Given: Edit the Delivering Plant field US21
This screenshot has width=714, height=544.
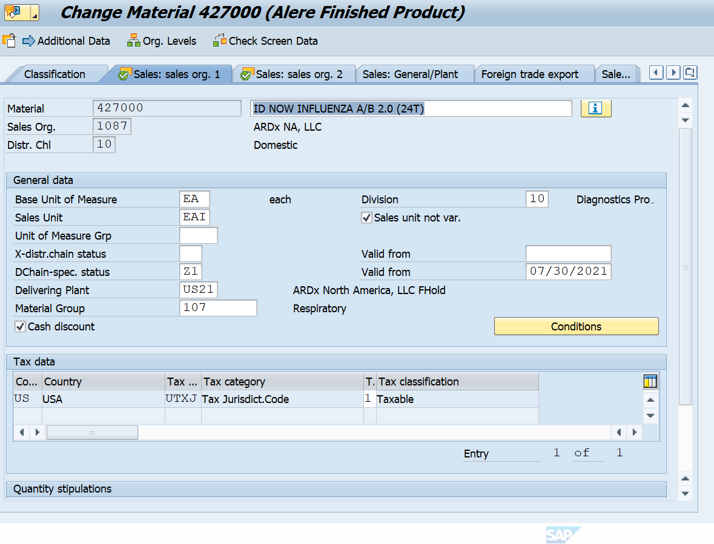Looking at the screenshot, I should coord(199,290).
